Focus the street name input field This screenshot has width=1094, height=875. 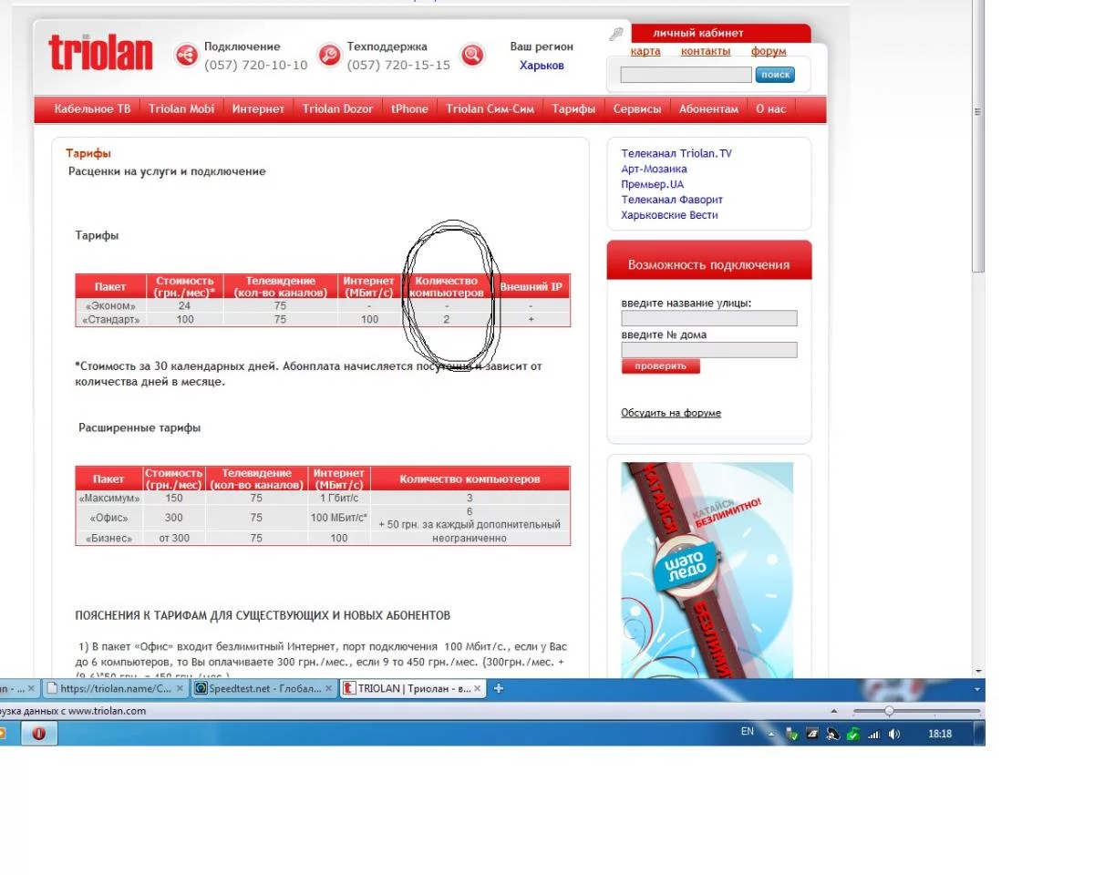[709, 318]
